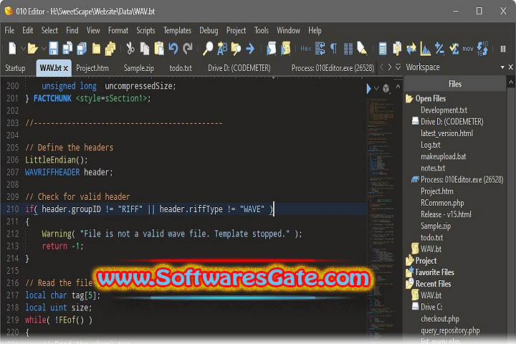
Task: Open the File menu
Action: pyautogui.click(x=9, y=31)
